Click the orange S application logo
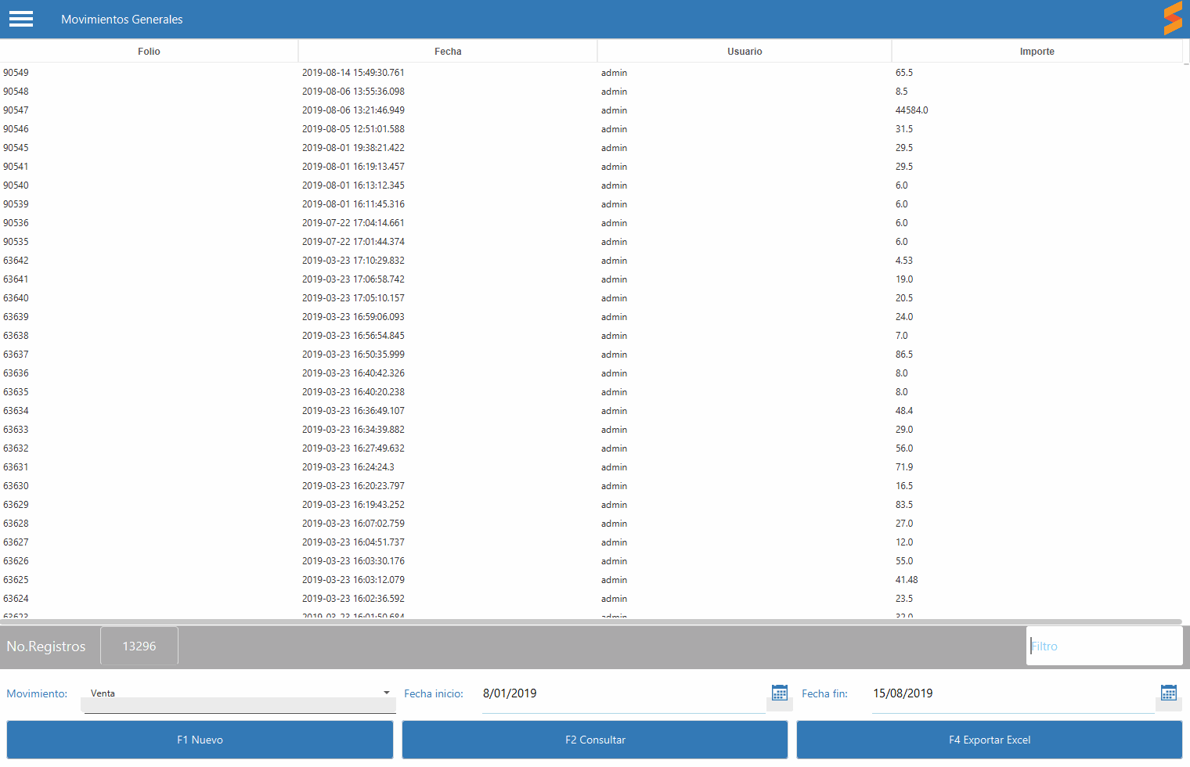1190x767 pixels. click(x=1172, y=19)
